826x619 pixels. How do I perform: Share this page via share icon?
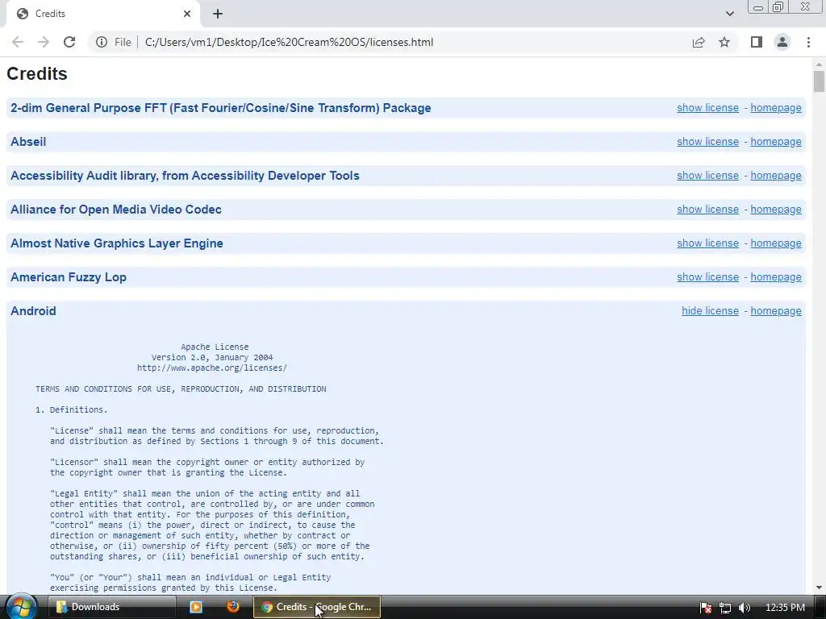click(699, 42)
